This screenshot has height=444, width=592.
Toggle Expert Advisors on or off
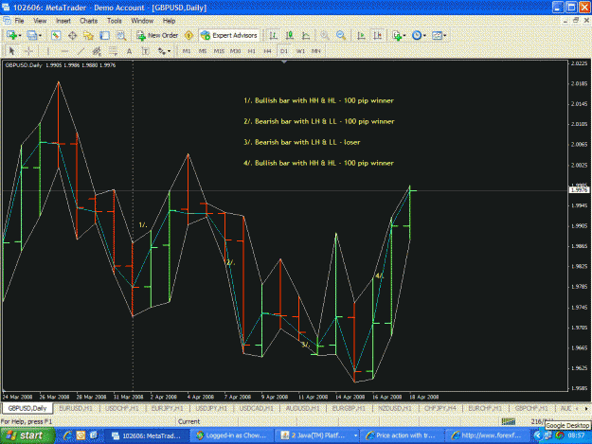229,35
